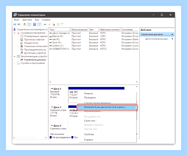
Task: Click the orange toolbar icon with magnifier
Action: click(x=58, y=24)
